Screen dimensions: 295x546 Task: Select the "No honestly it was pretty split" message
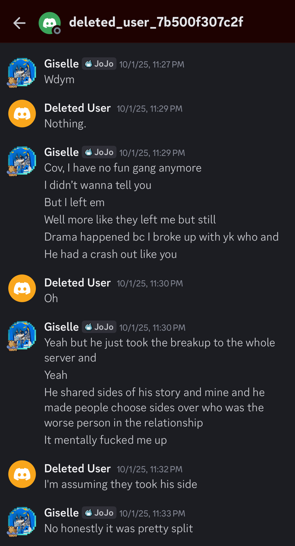pyautogui.click(x=118, y=529)
